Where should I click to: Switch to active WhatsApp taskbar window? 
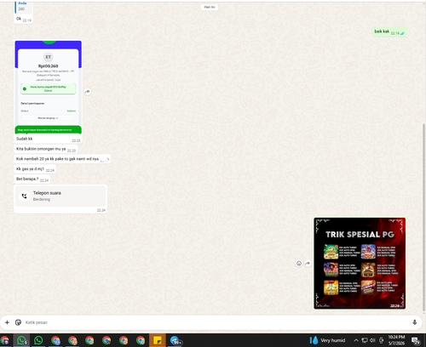21,340
